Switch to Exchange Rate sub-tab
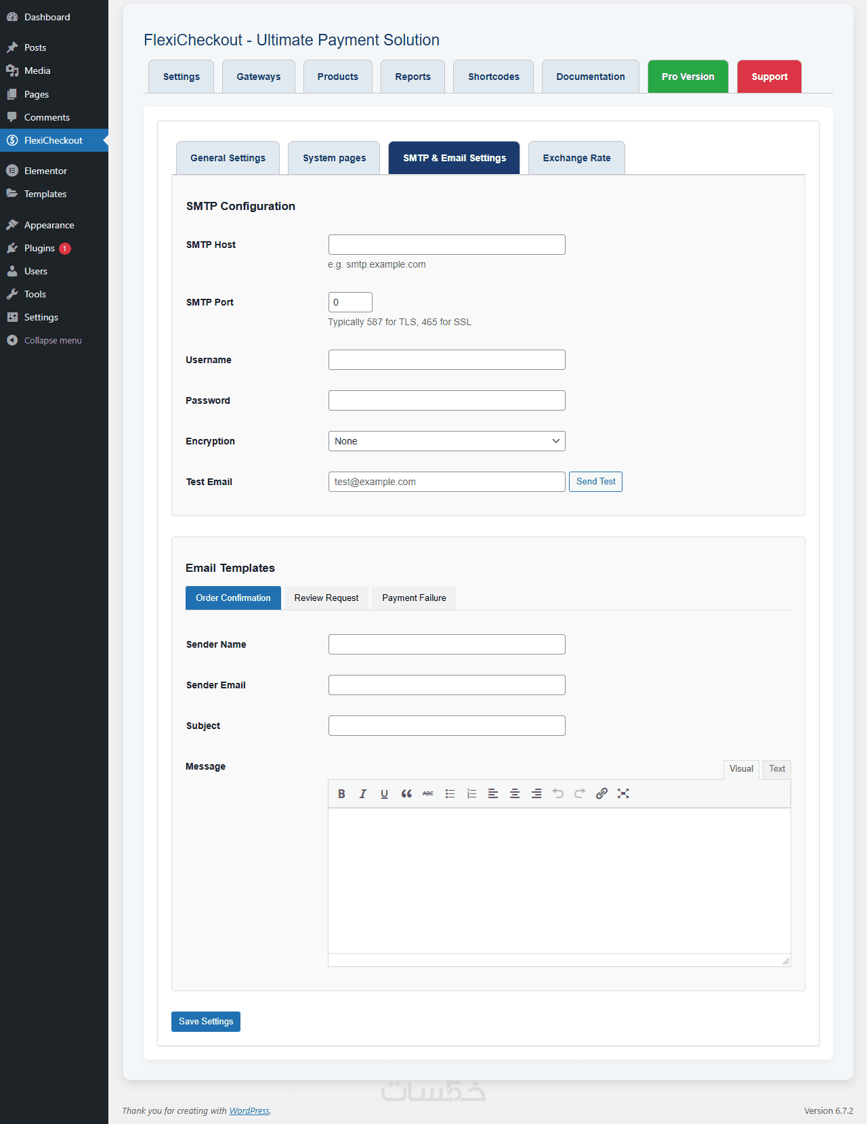Viewport: 867px width, 1124px height. click(576, 158)
